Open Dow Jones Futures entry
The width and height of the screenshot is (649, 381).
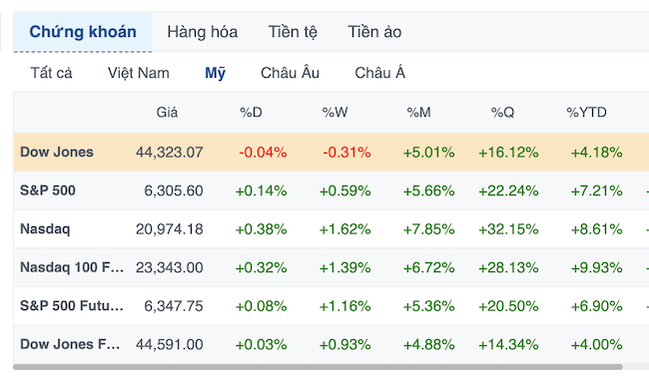(331, 344)
